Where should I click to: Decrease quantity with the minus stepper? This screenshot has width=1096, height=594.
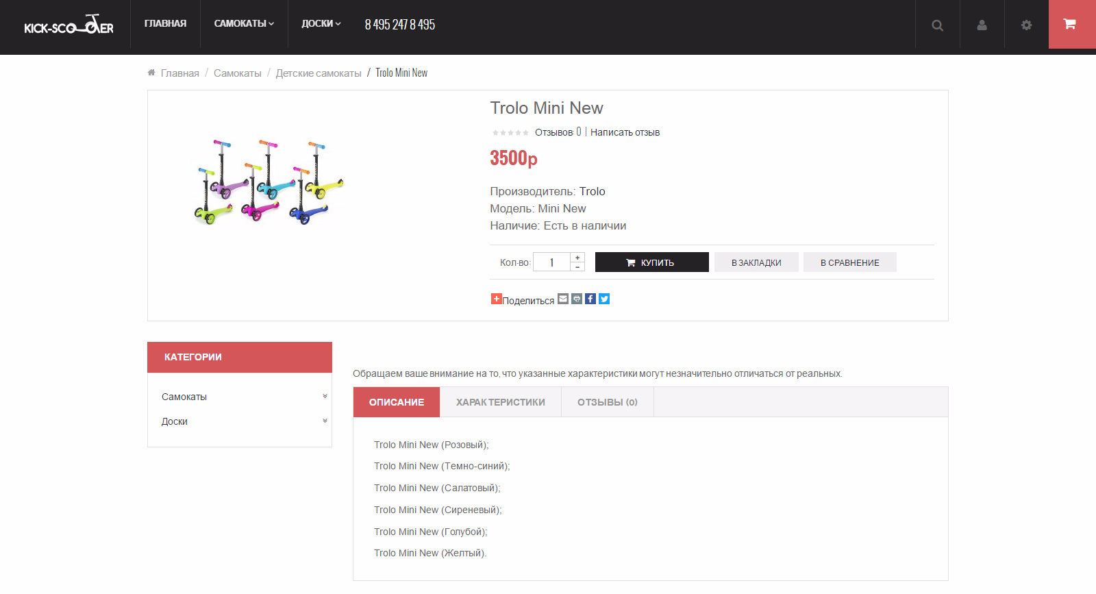pyautogui.click(x=577, y=267)
